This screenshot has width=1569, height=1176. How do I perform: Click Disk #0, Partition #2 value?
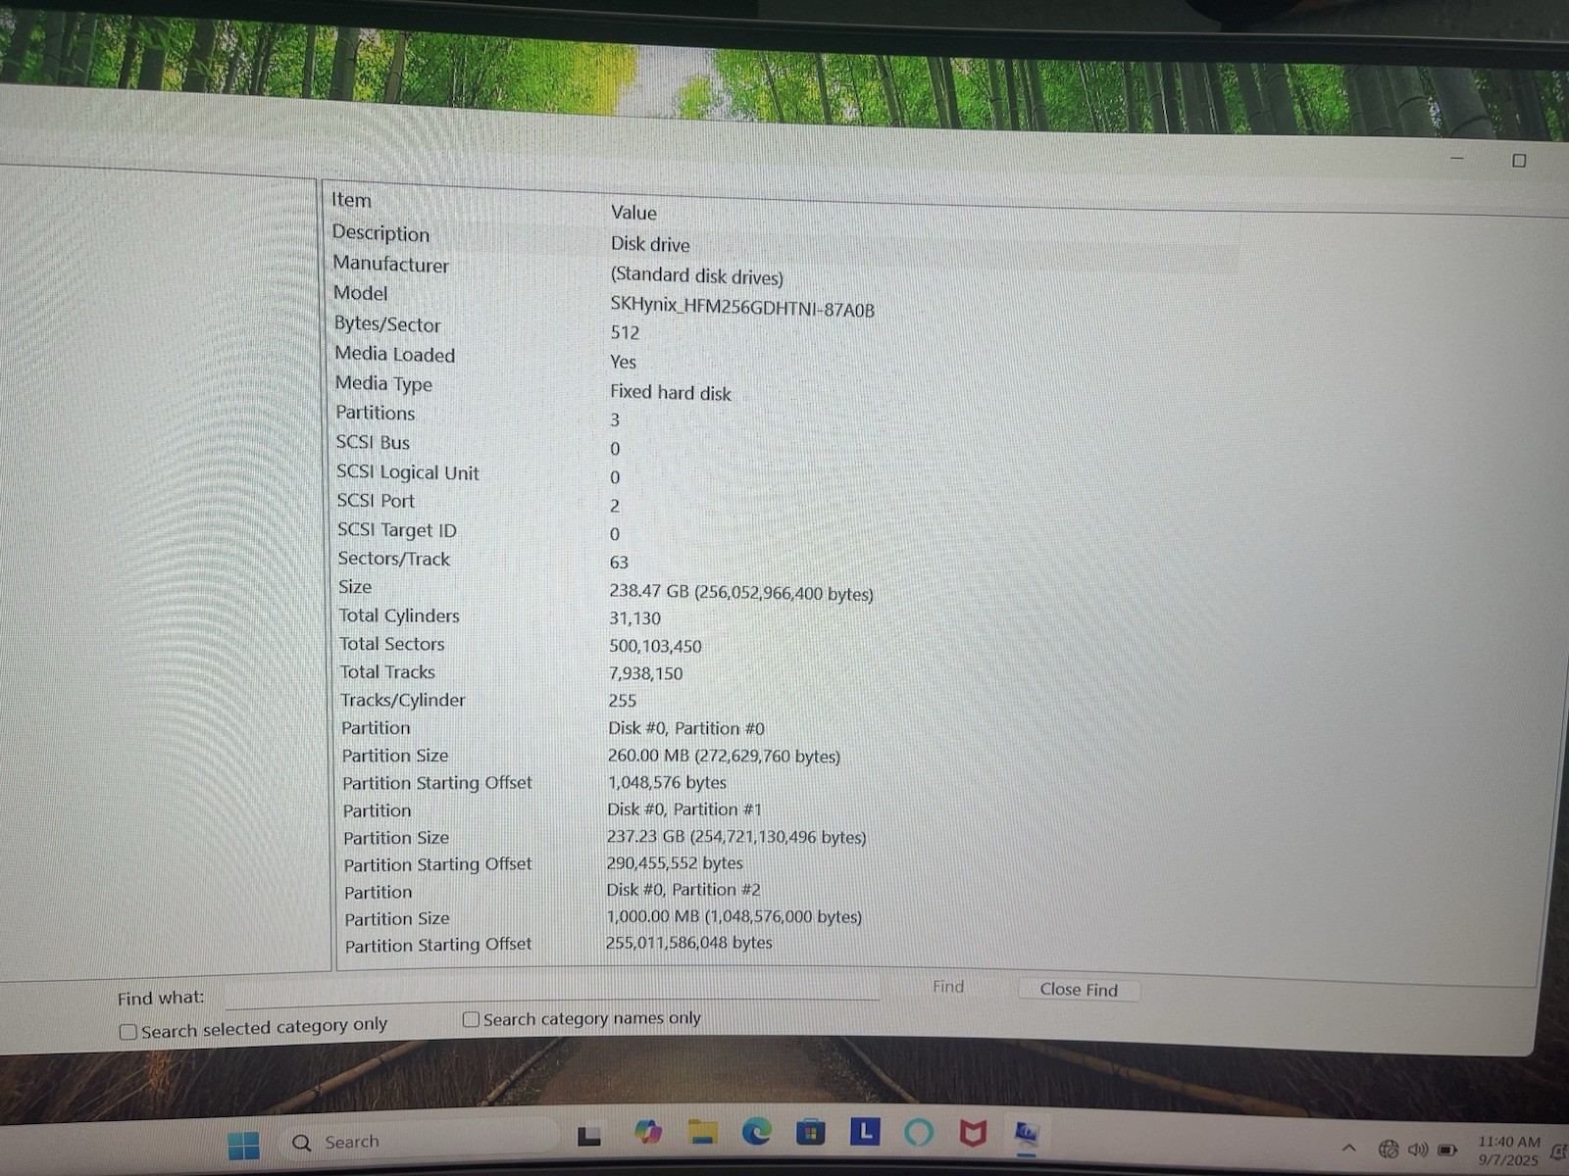683,890
